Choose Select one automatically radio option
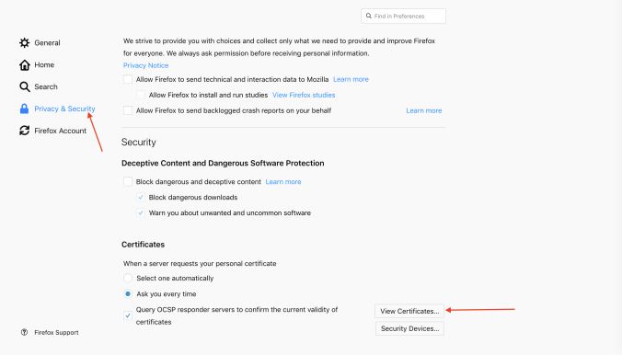 click(x=128, y=278)
